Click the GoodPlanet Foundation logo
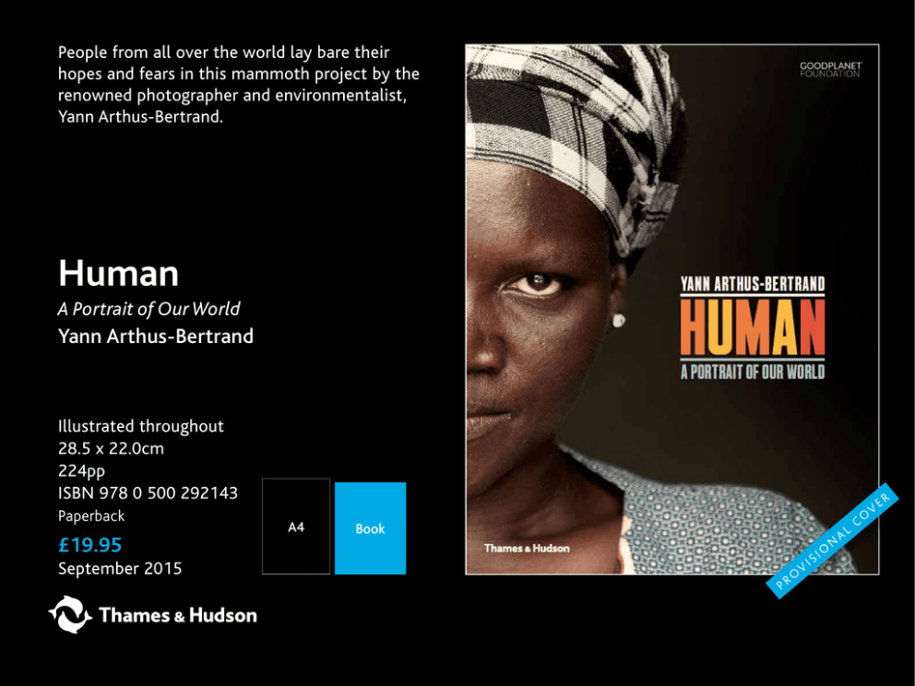The image size is (915, 686). click(x=830, y=69)
